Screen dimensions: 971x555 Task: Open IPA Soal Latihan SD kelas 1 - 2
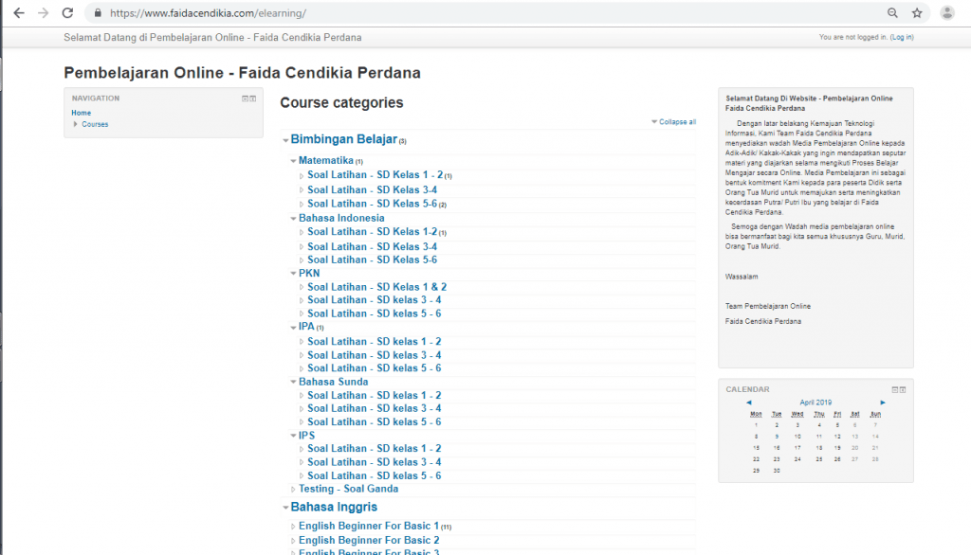[374, 342]
